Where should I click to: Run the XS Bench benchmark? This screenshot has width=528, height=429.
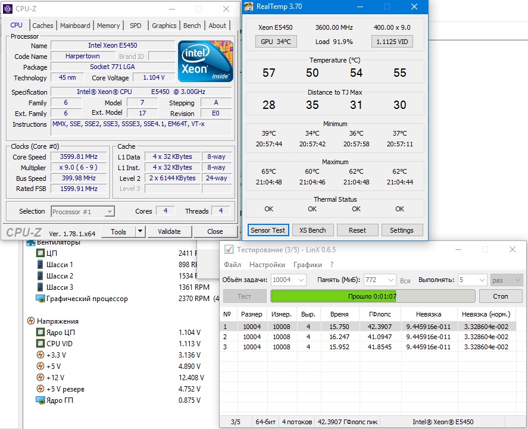click(x=313, y=230)
